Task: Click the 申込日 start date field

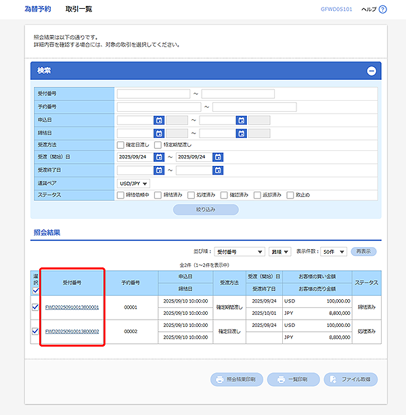Action: 135,120
